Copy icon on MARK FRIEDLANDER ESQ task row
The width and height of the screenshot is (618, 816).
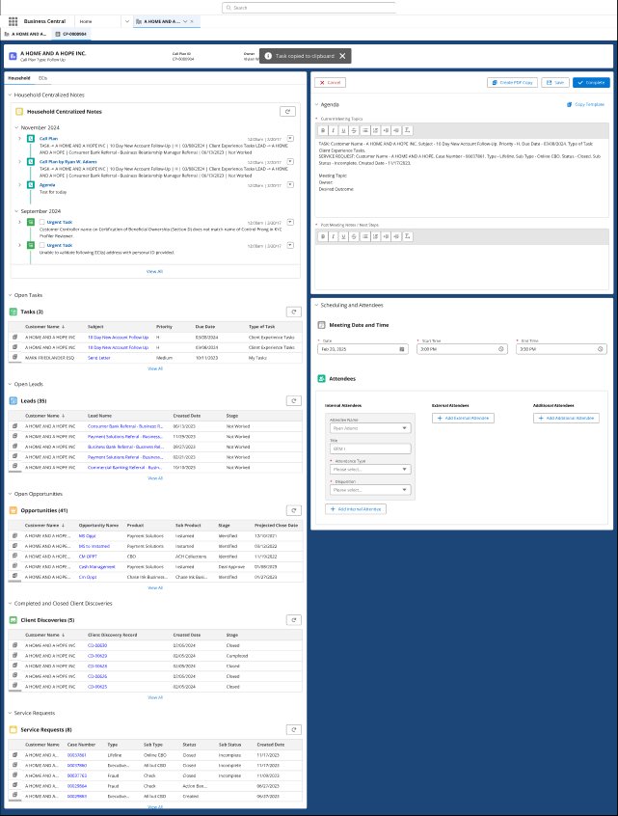click(15, 358)
